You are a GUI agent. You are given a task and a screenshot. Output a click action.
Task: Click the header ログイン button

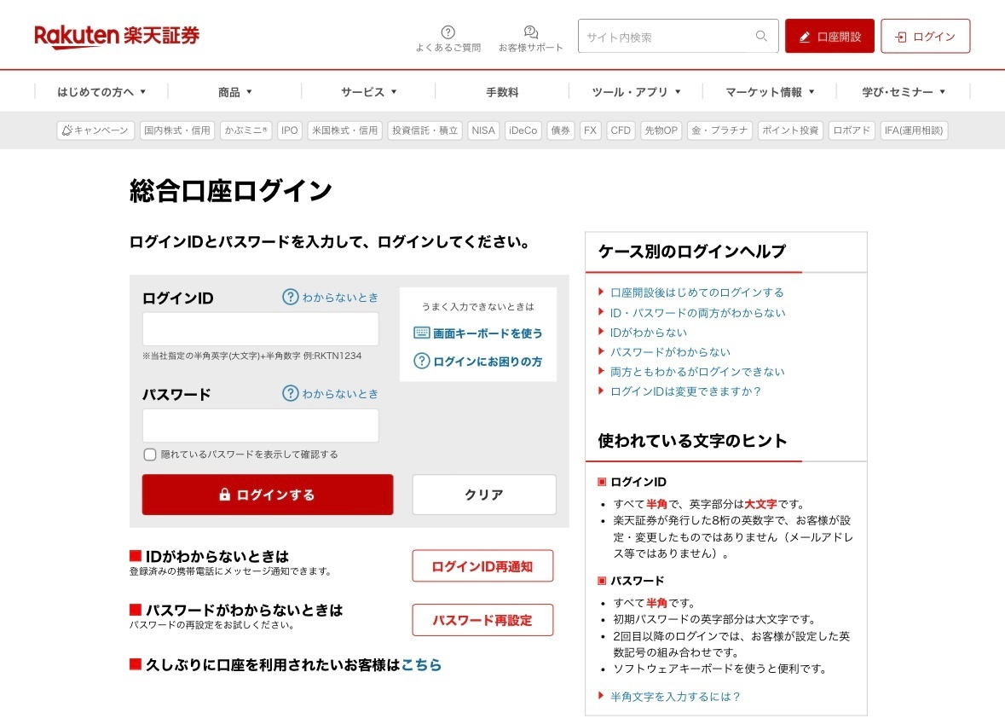click(x=925, y=36)
